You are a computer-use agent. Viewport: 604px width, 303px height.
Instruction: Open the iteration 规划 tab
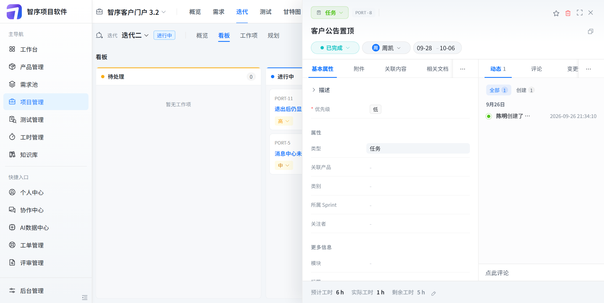tap(273, 35)
